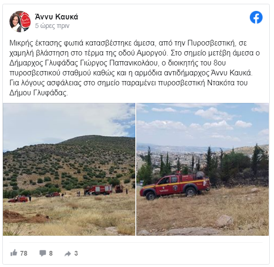Open the Άννυ Καυκά profile name link

tap(57, 17)
